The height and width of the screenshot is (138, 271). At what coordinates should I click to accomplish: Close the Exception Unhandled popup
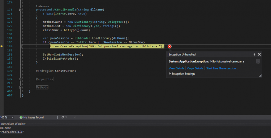coord(259,55)
